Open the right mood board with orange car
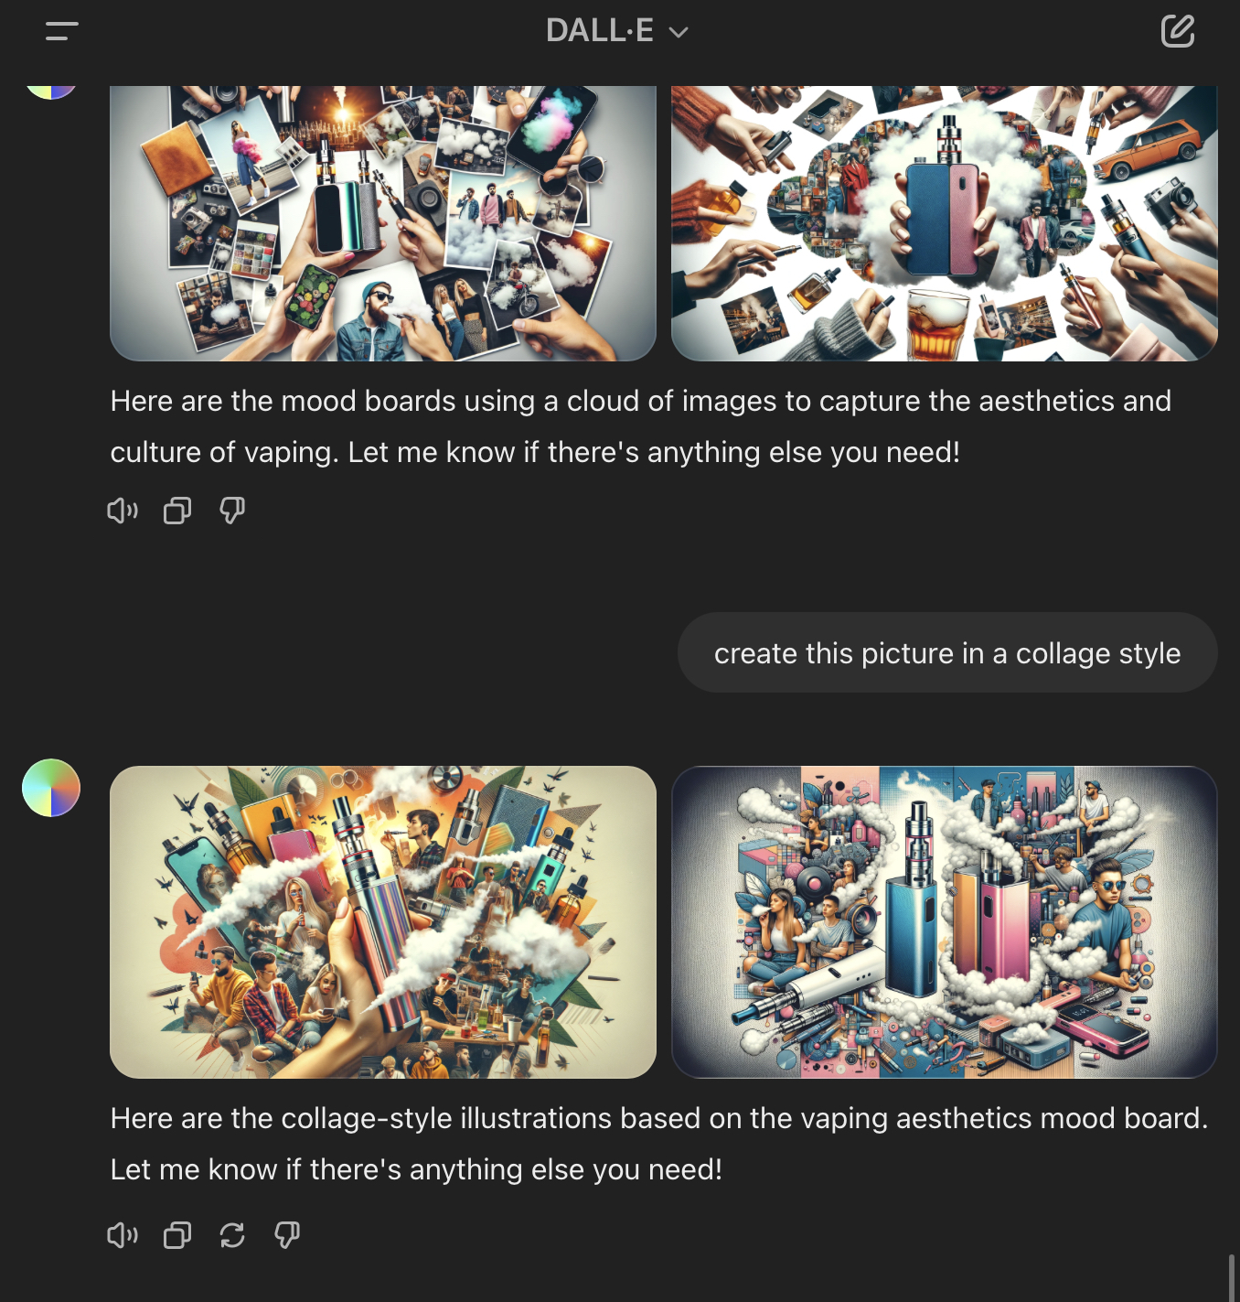This screenshot has width=1240, height=1302. [x=945, y=223]
